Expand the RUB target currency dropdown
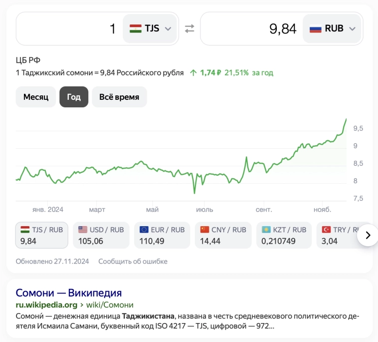The image size is (378, 342). [x=352, y=28]
